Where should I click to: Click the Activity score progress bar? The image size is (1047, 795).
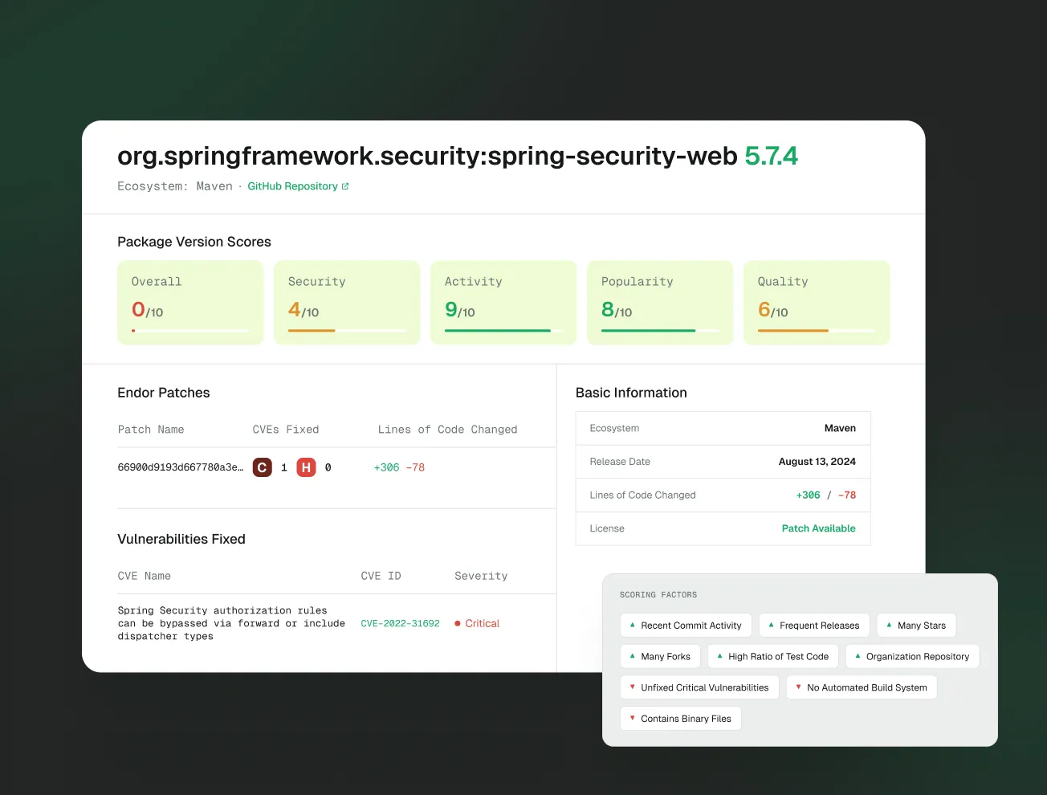coord(503,330)
